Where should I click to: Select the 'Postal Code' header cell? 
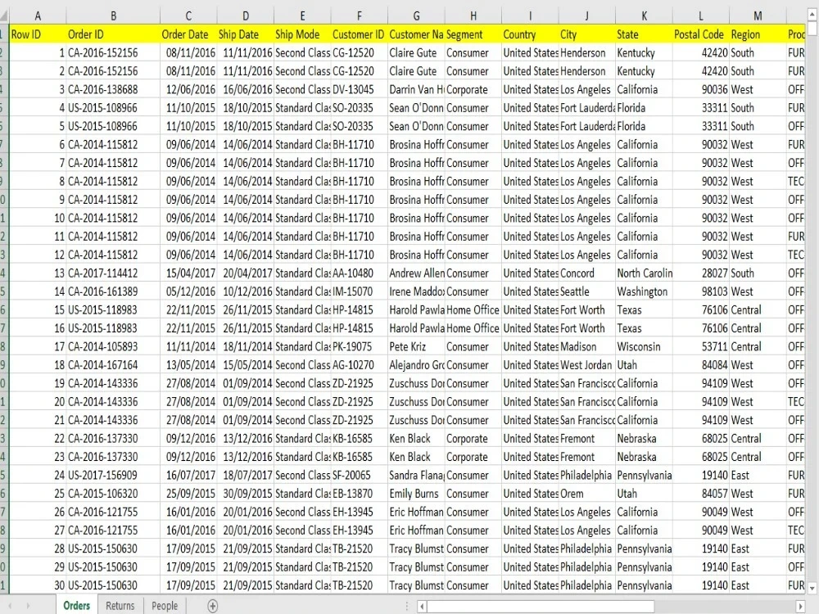coord(701,34)
